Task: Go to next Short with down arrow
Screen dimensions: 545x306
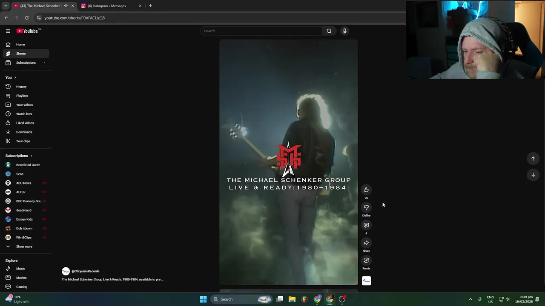Action: pos(533,175)
